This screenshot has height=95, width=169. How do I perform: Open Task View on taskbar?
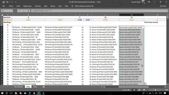pos(11,93)
